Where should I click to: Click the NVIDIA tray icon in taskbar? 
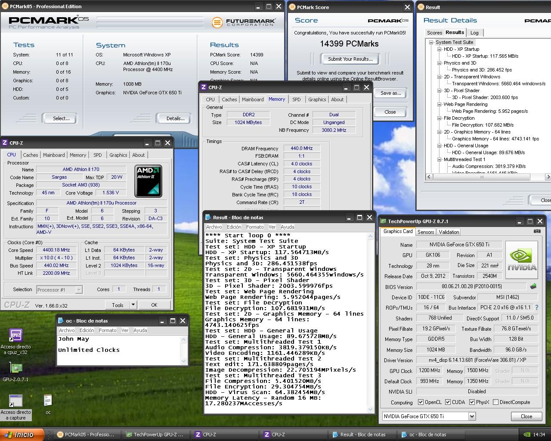coord(526,435)
